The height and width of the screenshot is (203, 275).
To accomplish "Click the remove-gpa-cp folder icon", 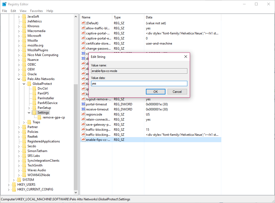I will pyautogui.click(x=39, y=117).
